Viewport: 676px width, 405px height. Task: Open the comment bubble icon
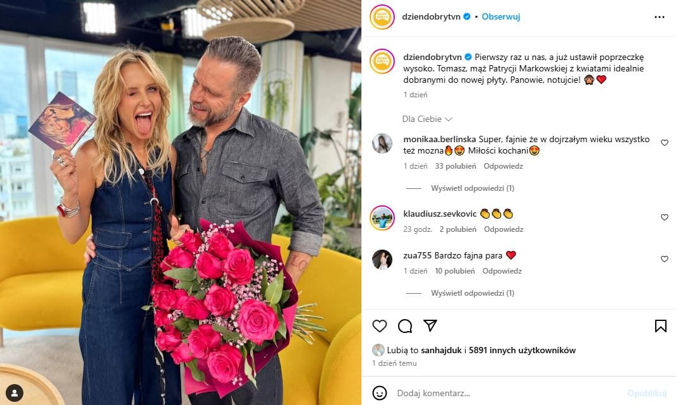[x=405, y=326]
